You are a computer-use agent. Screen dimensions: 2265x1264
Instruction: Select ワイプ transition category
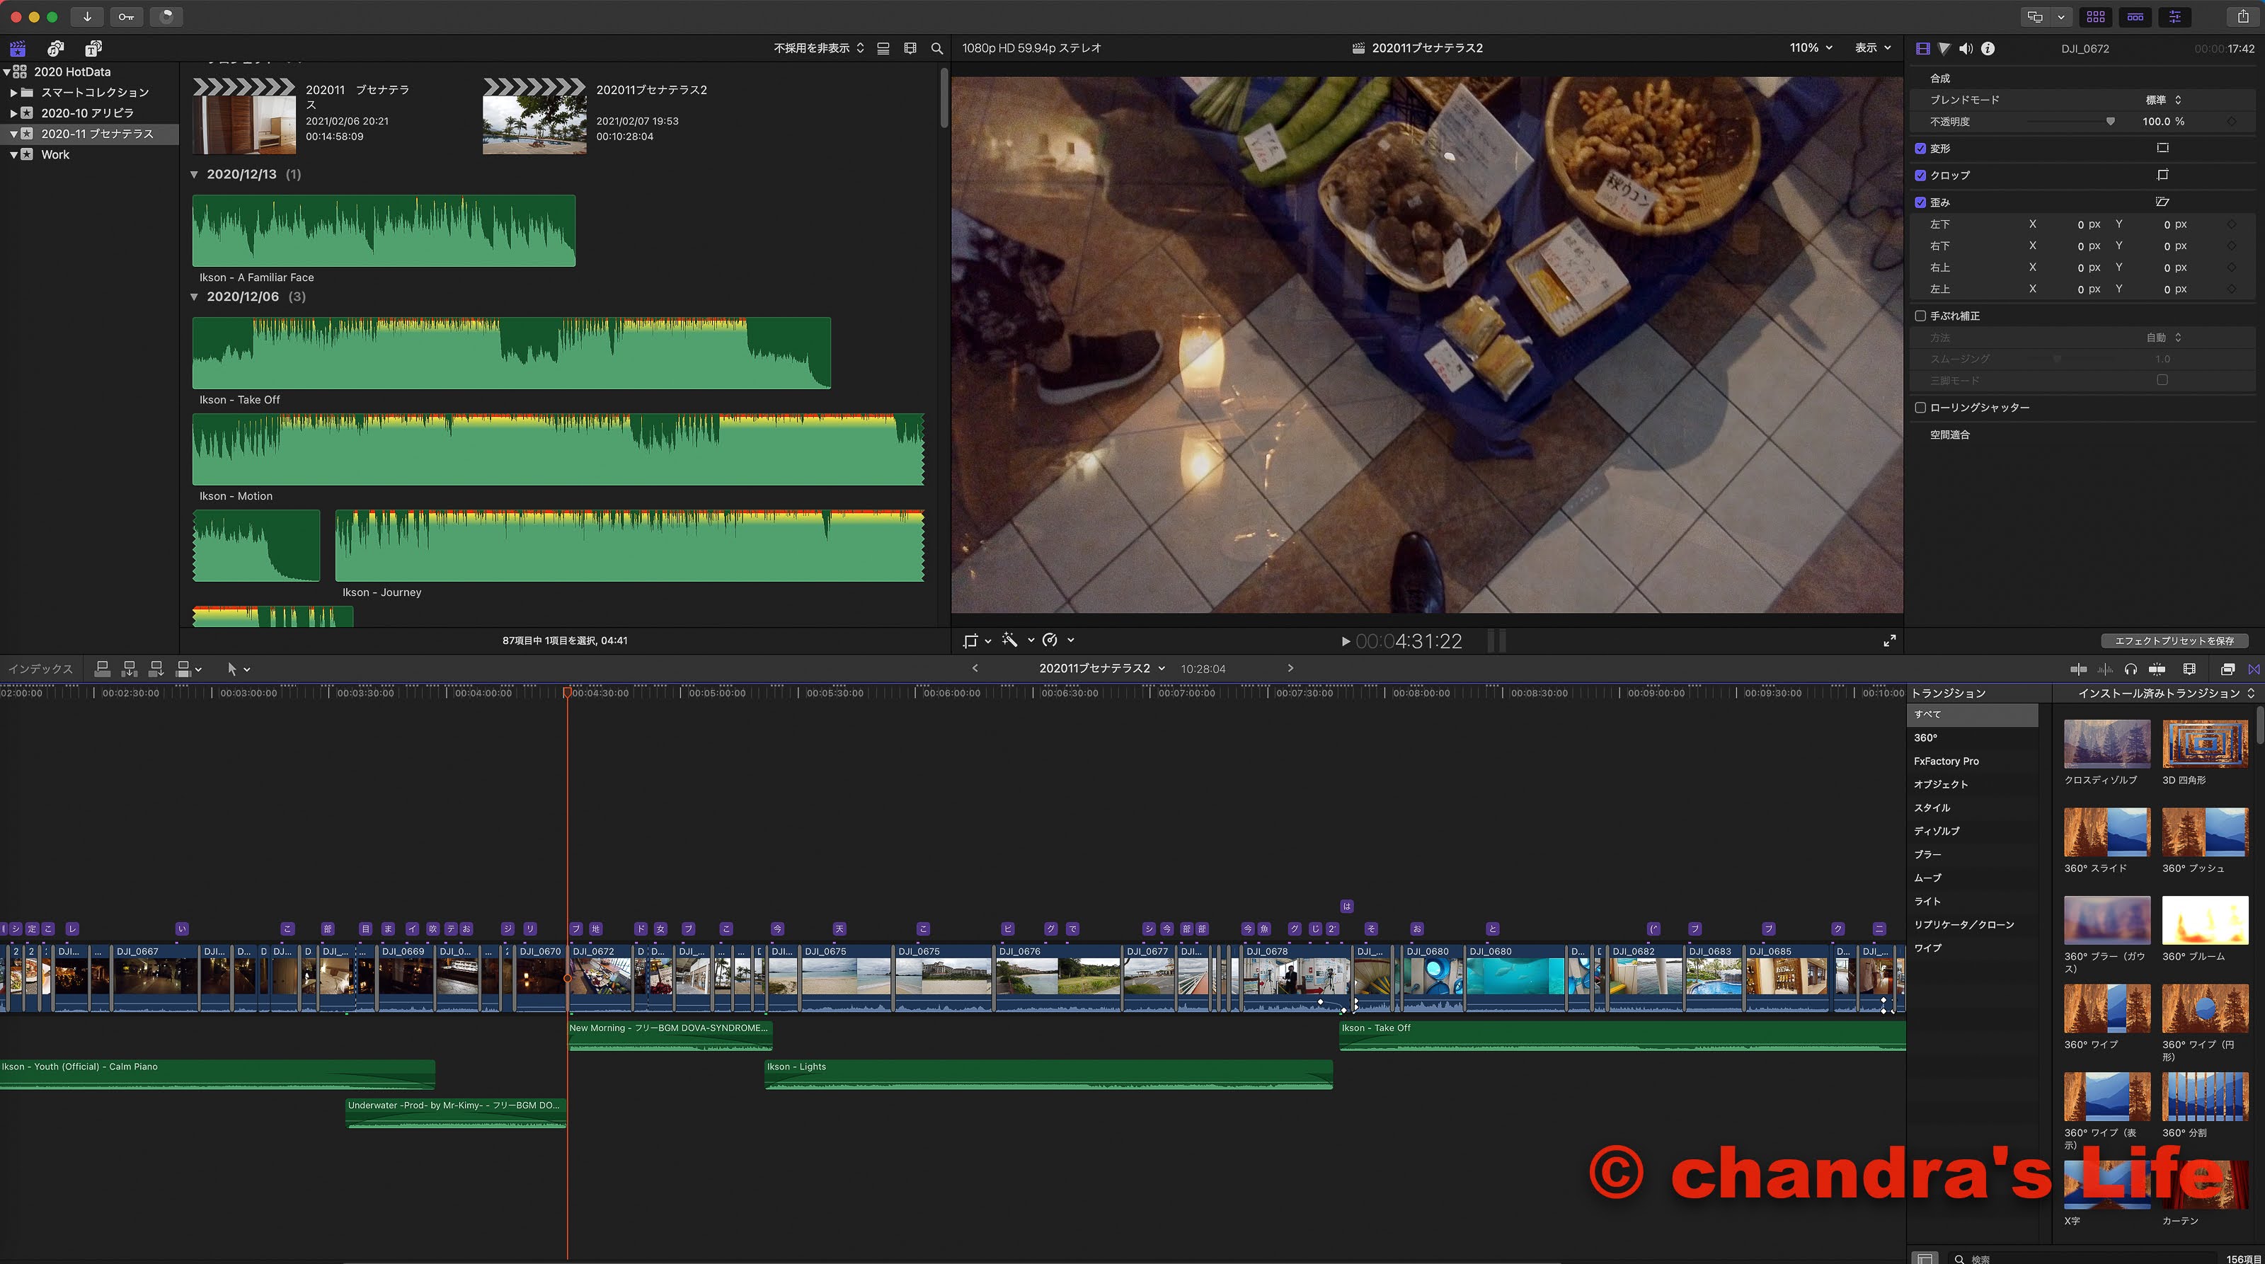pos(1972,948)
